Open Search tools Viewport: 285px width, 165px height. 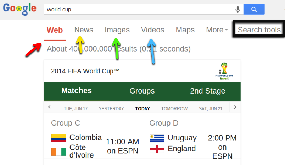(259, 30)
